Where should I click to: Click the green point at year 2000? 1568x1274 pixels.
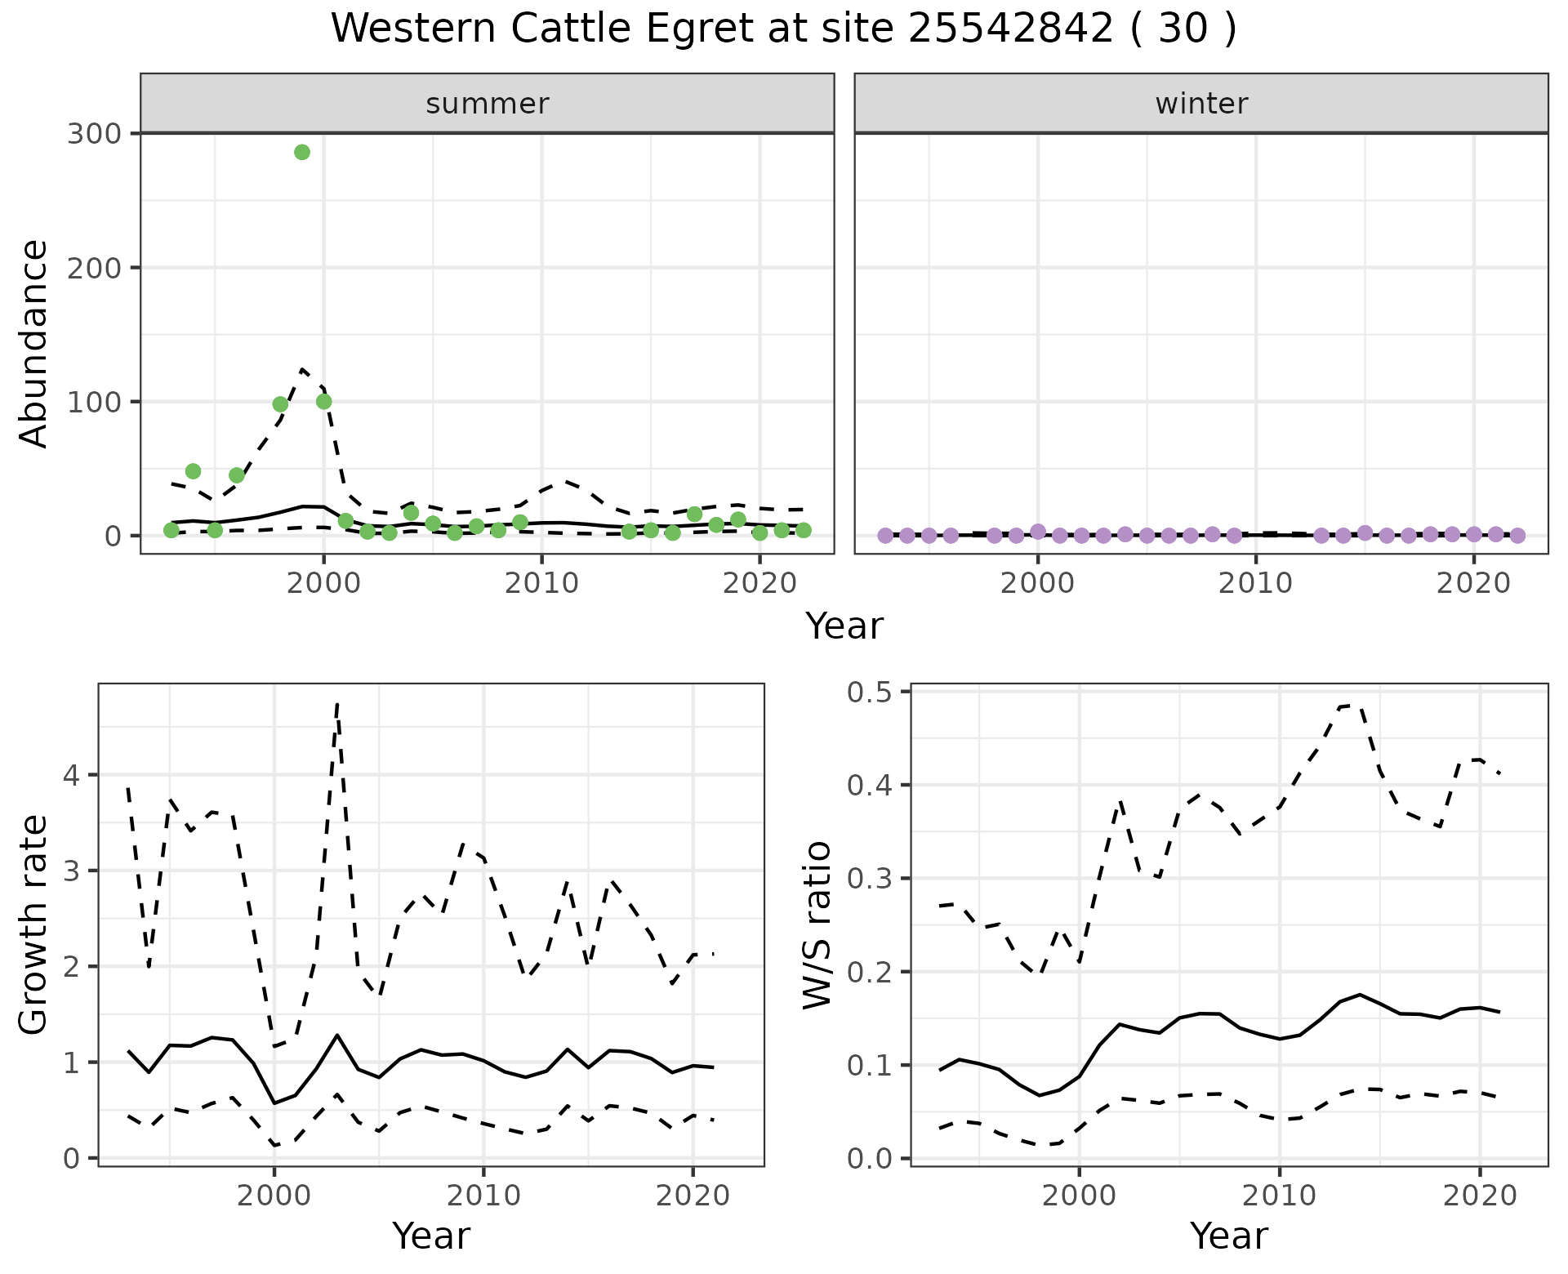[324, 402]
